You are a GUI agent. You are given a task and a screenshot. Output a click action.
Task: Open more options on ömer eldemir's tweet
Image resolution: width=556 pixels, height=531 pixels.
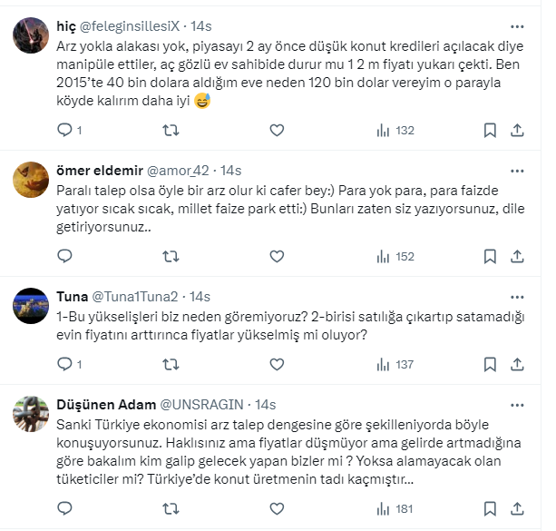point(517,171)
